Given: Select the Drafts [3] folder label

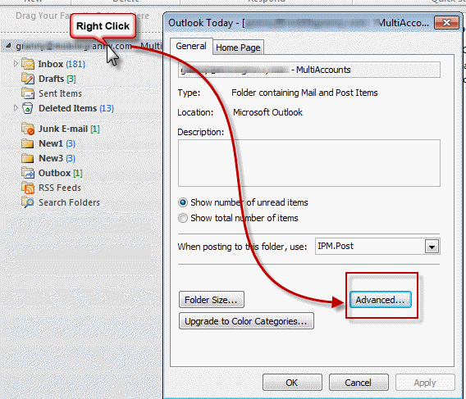Looking at the screenshot, I should pyautogui.click(x=57, y=79).
